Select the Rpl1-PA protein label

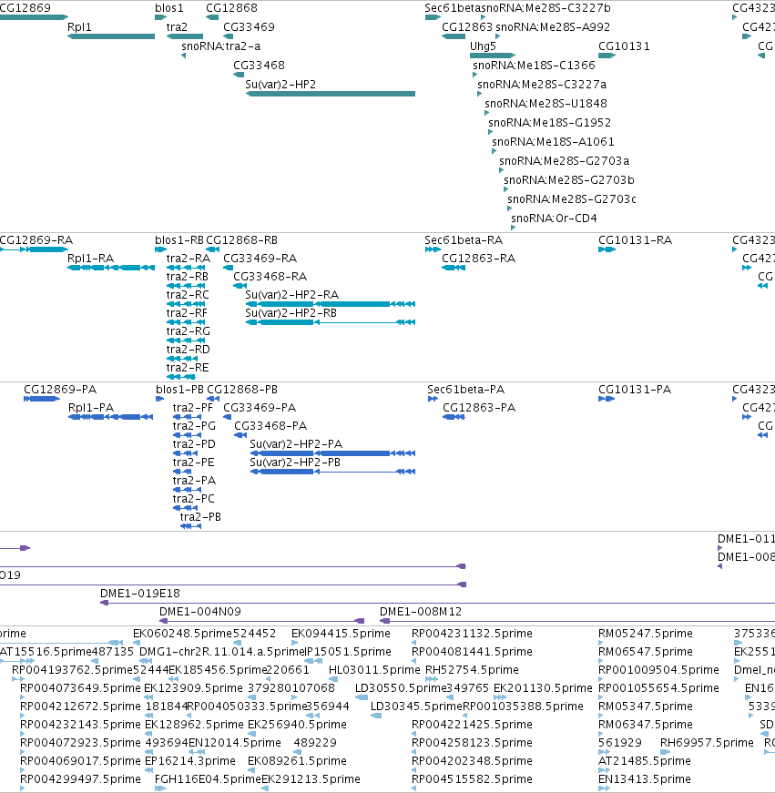pyautogui.click(x=91, y=408)
